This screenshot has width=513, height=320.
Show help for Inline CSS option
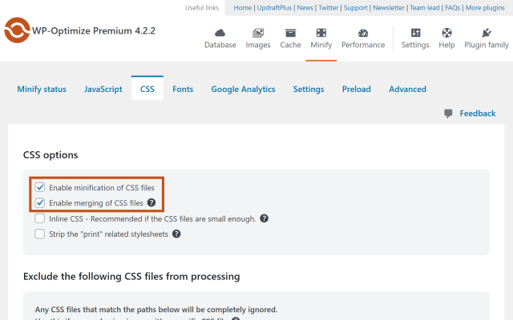pyautogui.click(x=264, y=218)
